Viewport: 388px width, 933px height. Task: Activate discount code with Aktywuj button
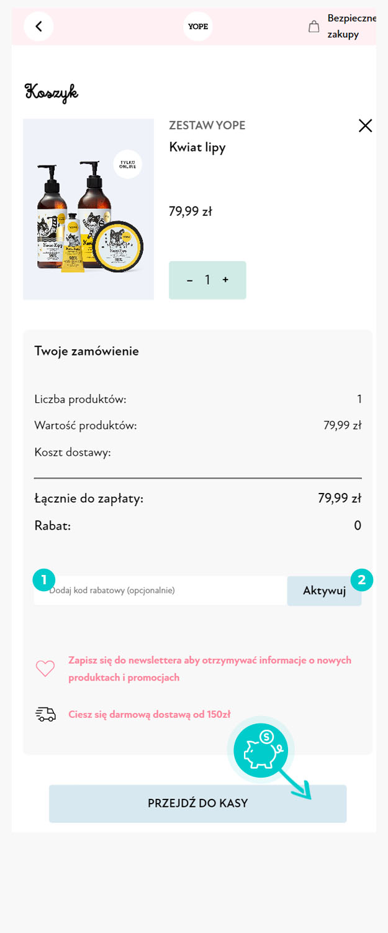point(324,591)
